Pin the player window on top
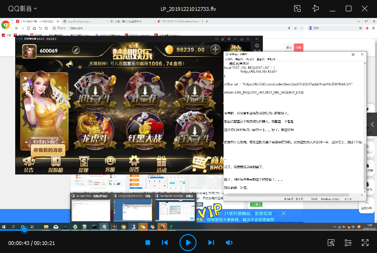The height and width of the screenshot is (253, 377). pos(315,9)
